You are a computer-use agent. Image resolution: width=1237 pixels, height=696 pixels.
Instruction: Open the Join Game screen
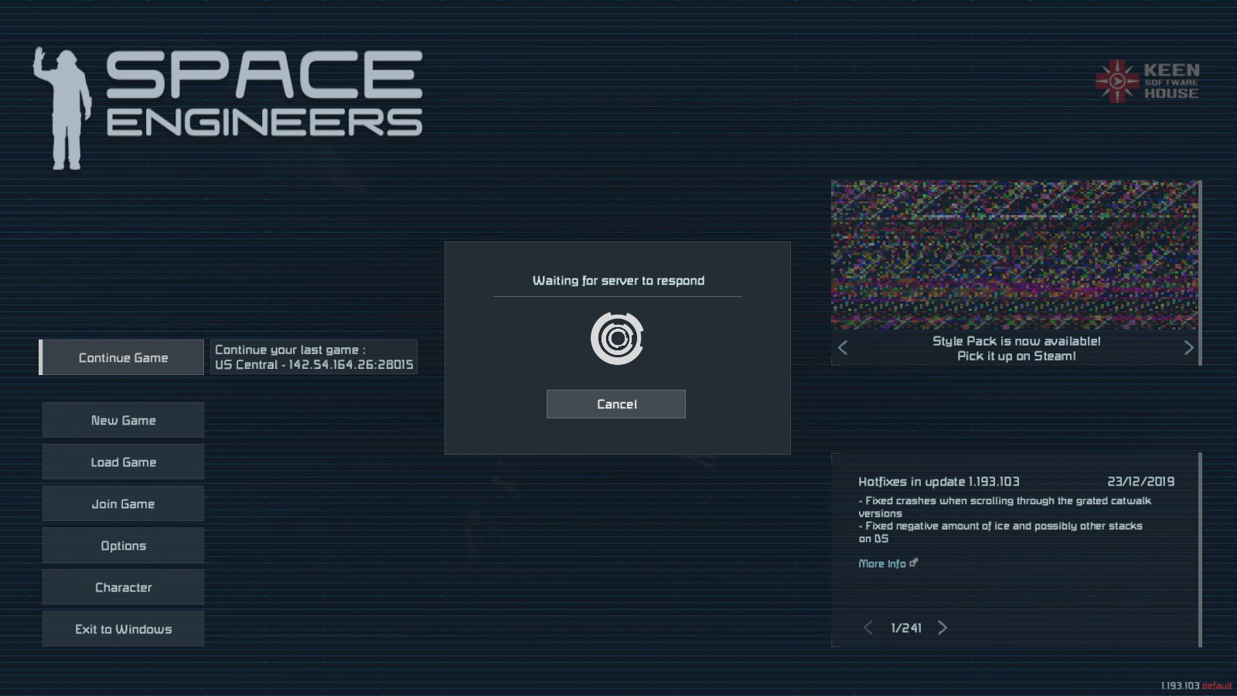(123, 503)
